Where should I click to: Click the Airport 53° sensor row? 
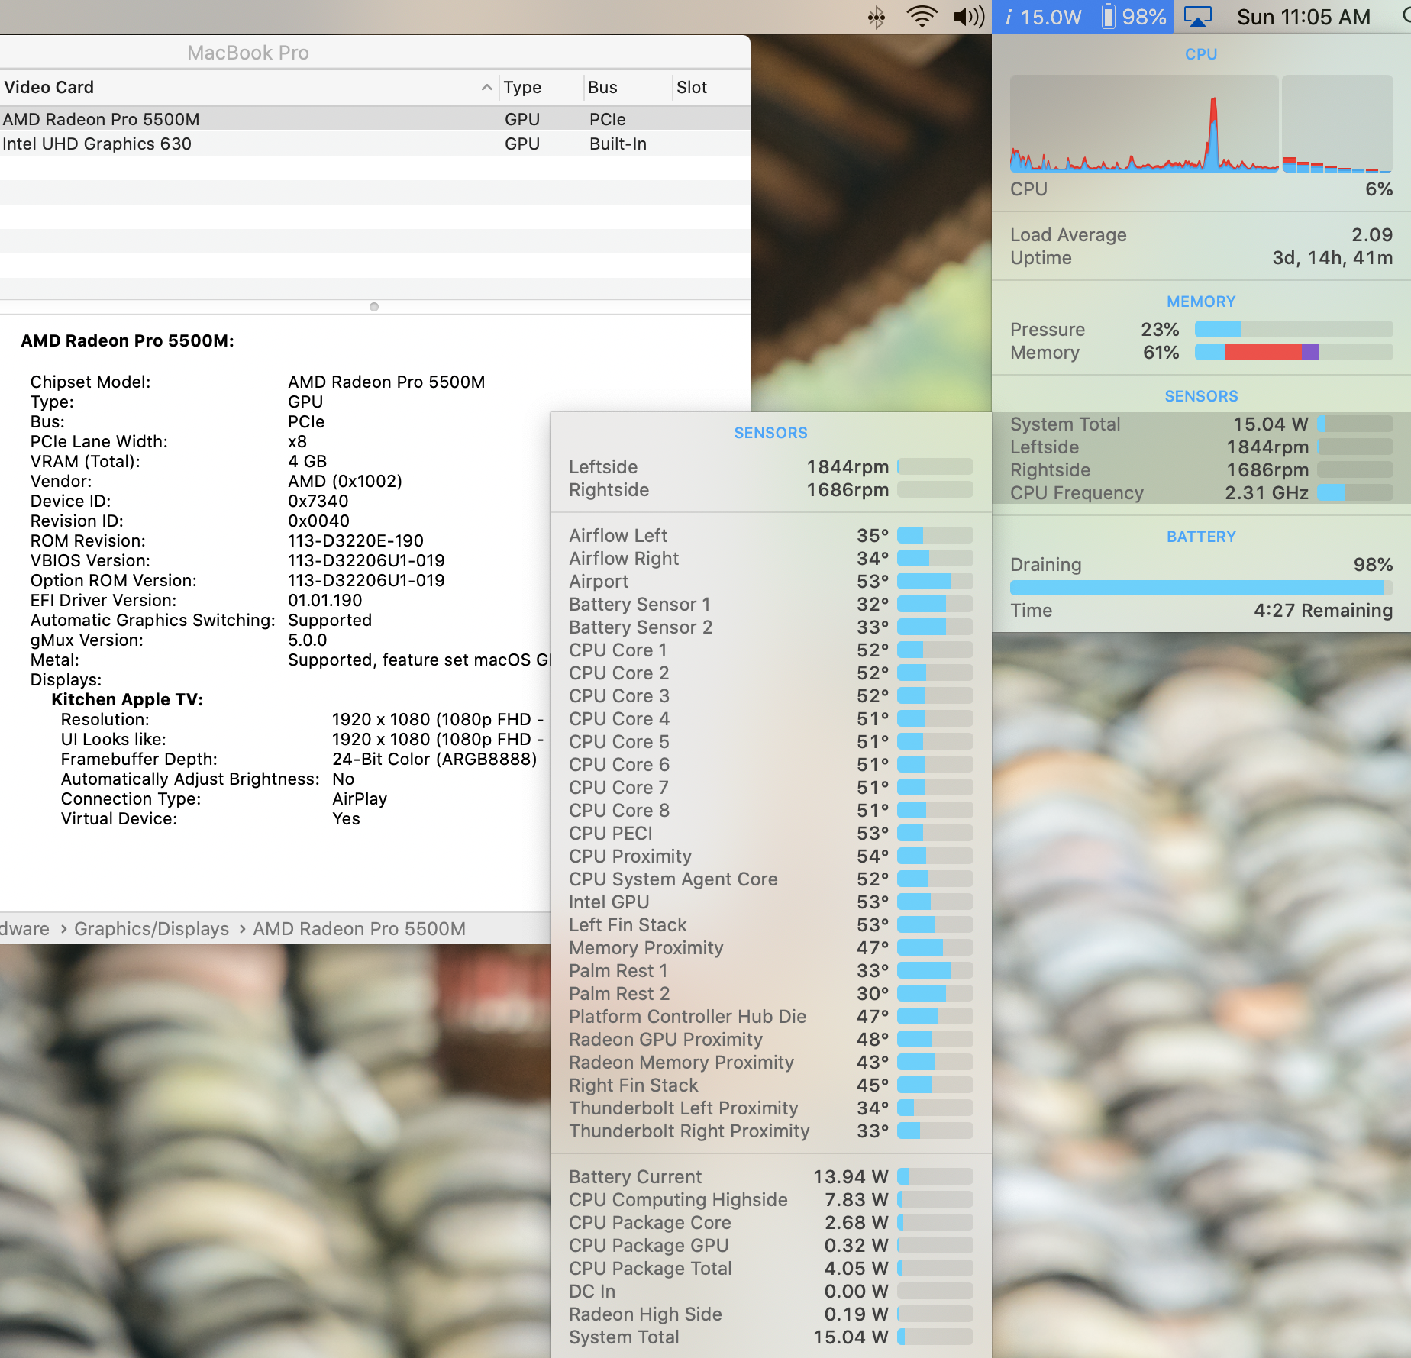tap(770, 581)
